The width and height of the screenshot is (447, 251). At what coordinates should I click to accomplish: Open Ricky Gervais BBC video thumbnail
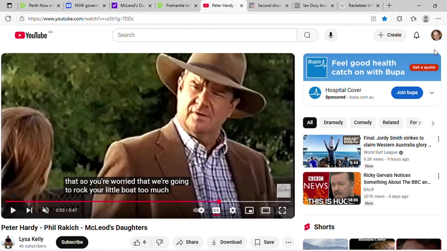332,188
